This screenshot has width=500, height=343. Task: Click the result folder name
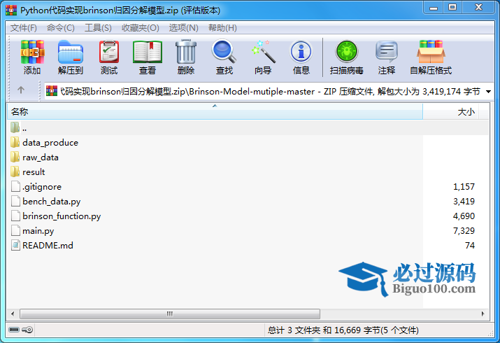tap(34, 172)
